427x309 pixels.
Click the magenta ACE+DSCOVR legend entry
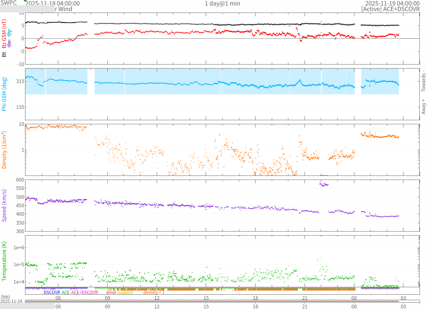point(84,292)
